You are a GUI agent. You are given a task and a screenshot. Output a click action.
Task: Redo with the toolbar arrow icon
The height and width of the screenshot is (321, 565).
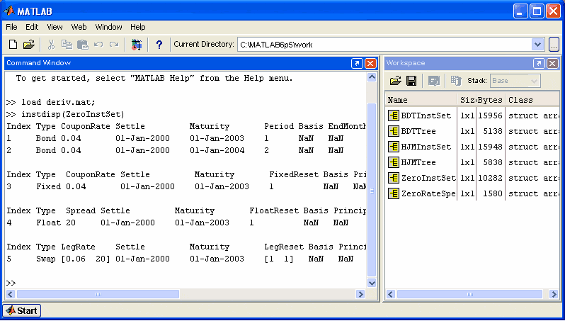(x=114, y=45)
